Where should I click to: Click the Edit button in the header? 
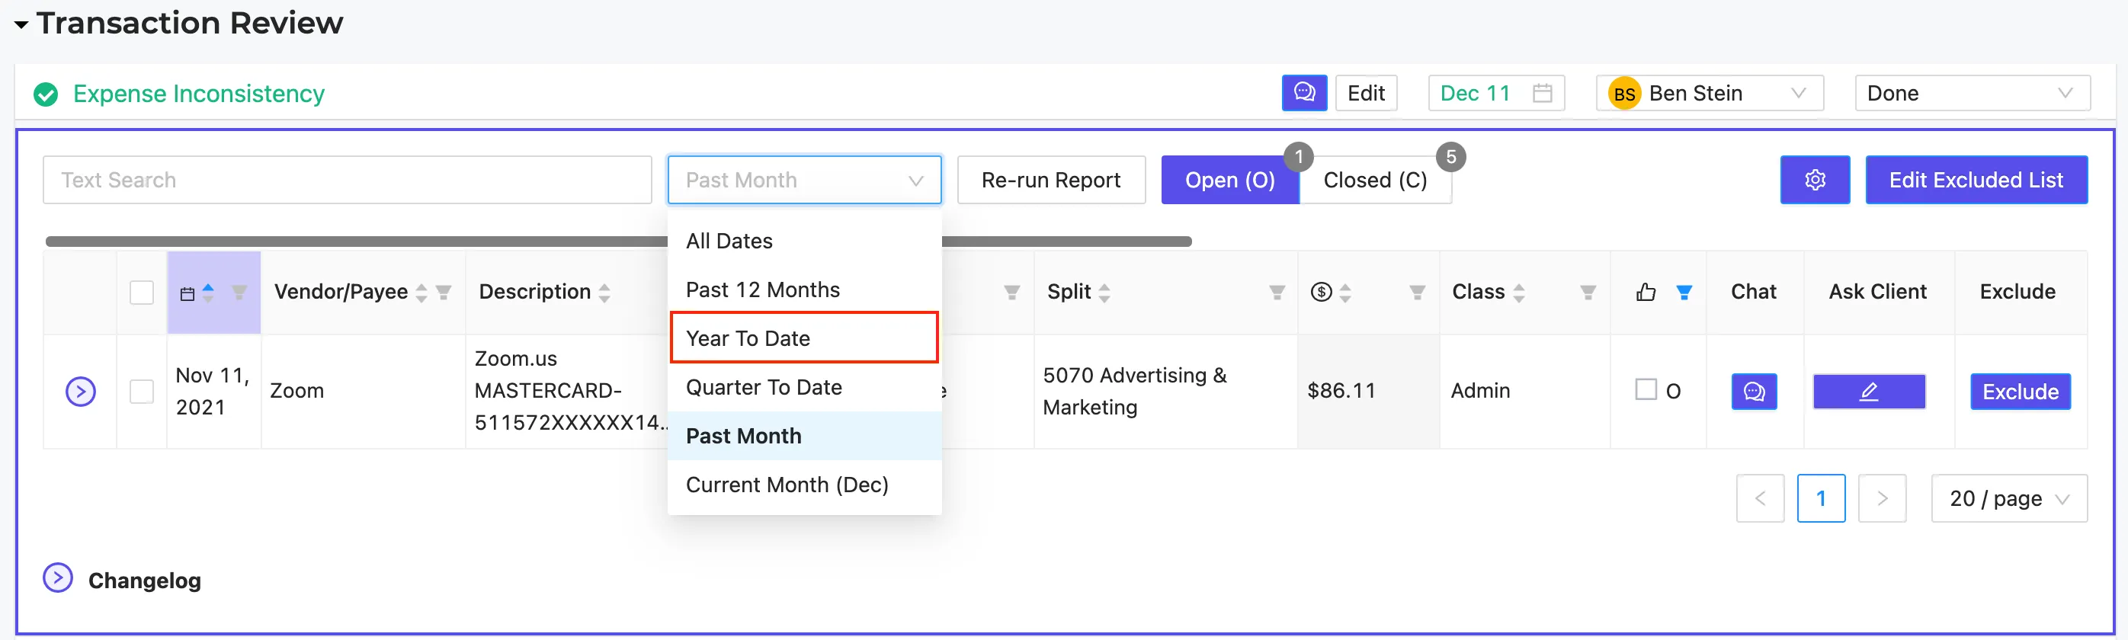tap(1366, 93)
